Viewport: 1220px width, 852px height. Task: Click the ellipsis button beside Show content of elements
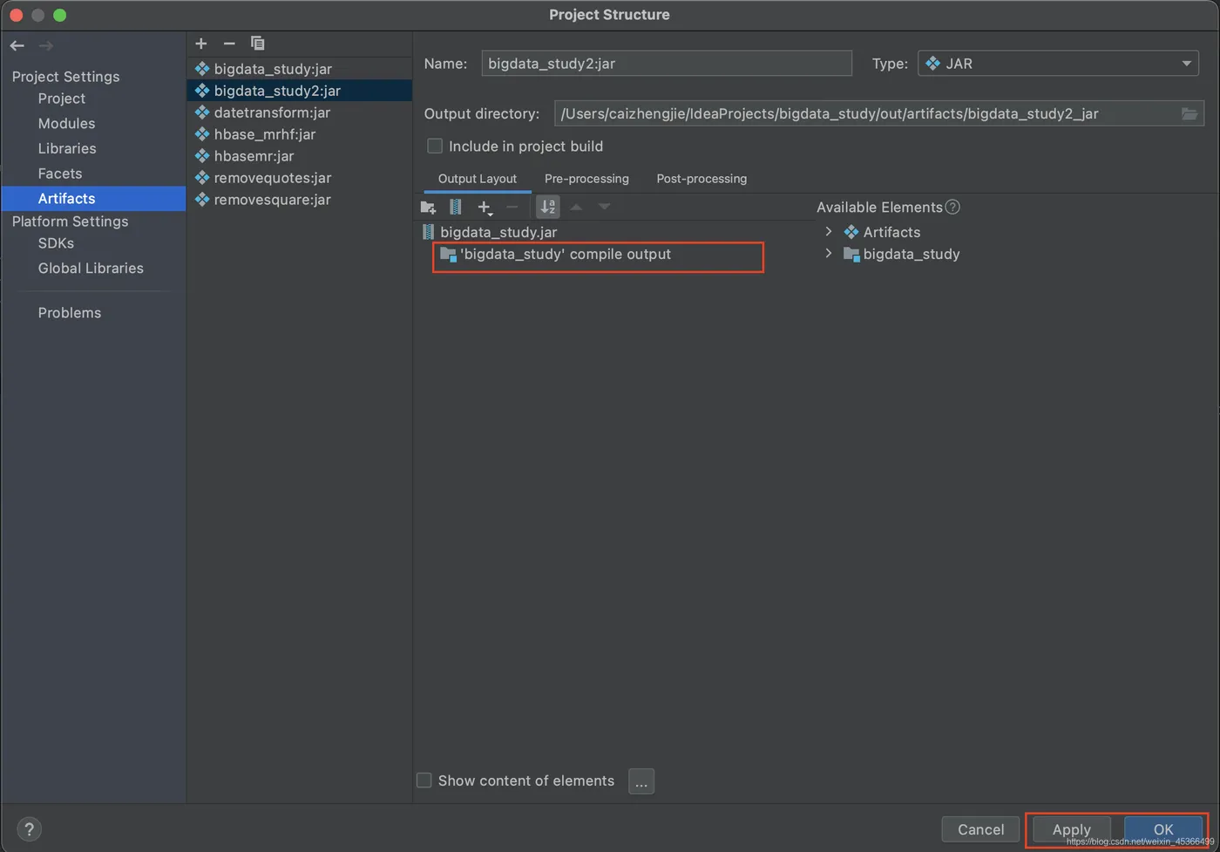[x=641, y=781]
